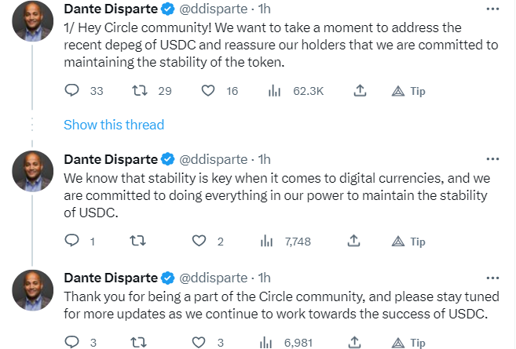Share the first tweet about the USDC depeg

pyautogui.click(x=360, y=91)
